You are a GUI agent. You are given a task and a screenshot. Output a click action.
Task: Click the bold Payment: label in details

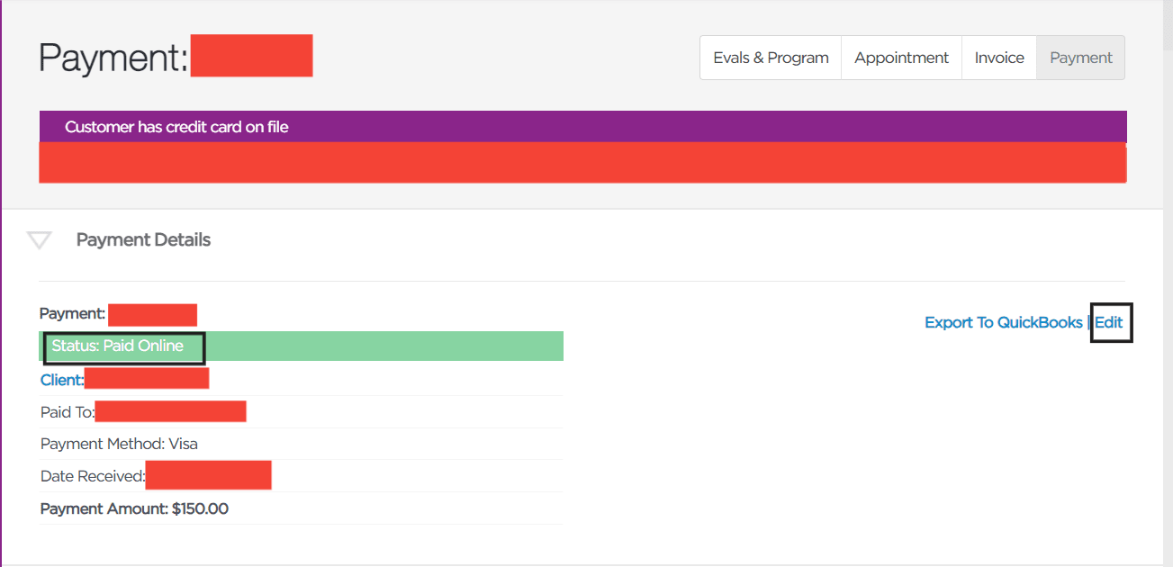(72, 314)
